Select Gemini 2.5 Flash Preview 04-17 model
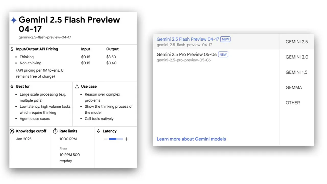This screenshot has width=327, height=184. (x=216, y=42)
